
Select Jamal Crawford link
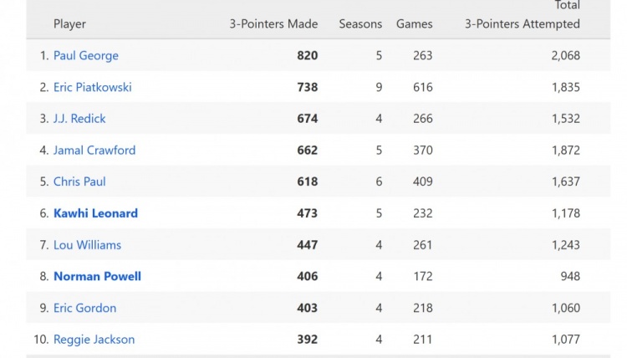pos(94,151)
